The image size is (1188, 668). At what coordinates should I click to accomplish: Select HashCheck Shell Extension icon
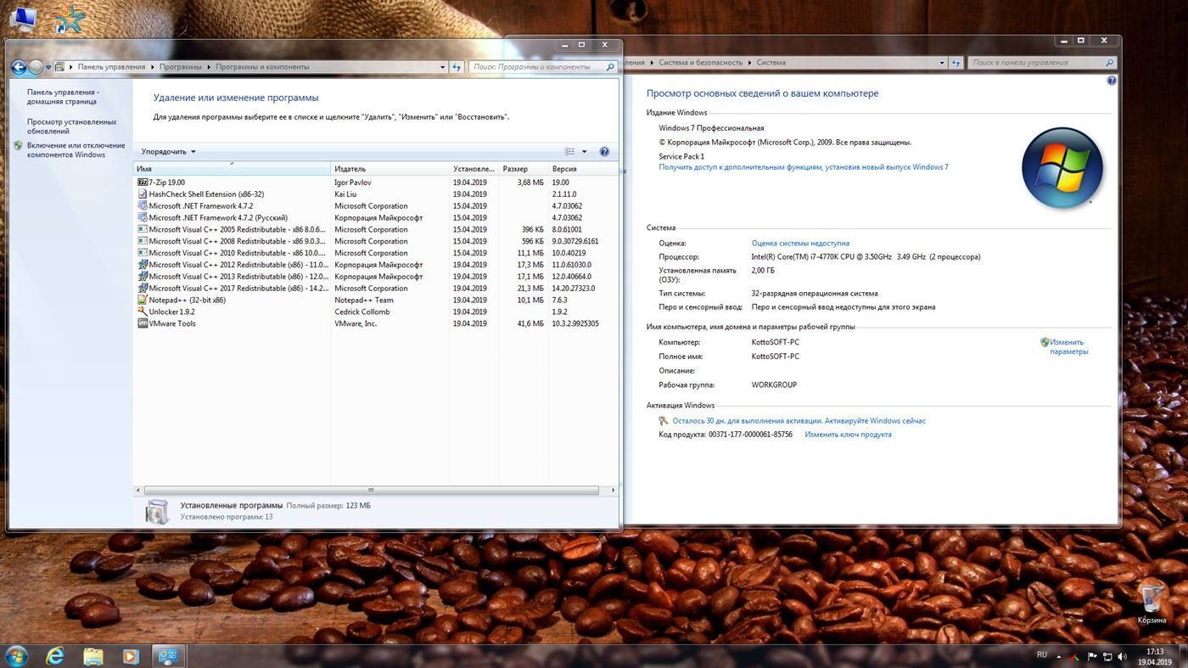142,194
